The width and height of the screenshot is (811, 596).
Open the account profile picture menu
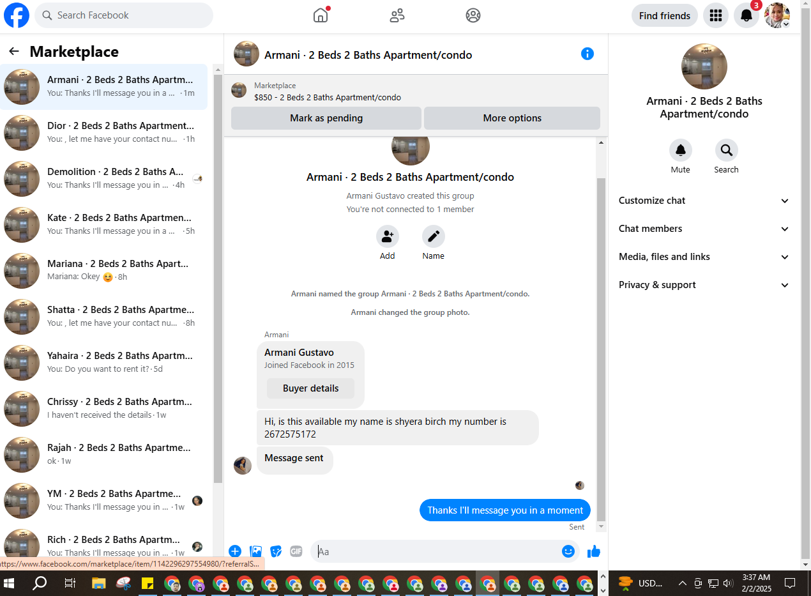pyautogui.click(x=777, y=15)
